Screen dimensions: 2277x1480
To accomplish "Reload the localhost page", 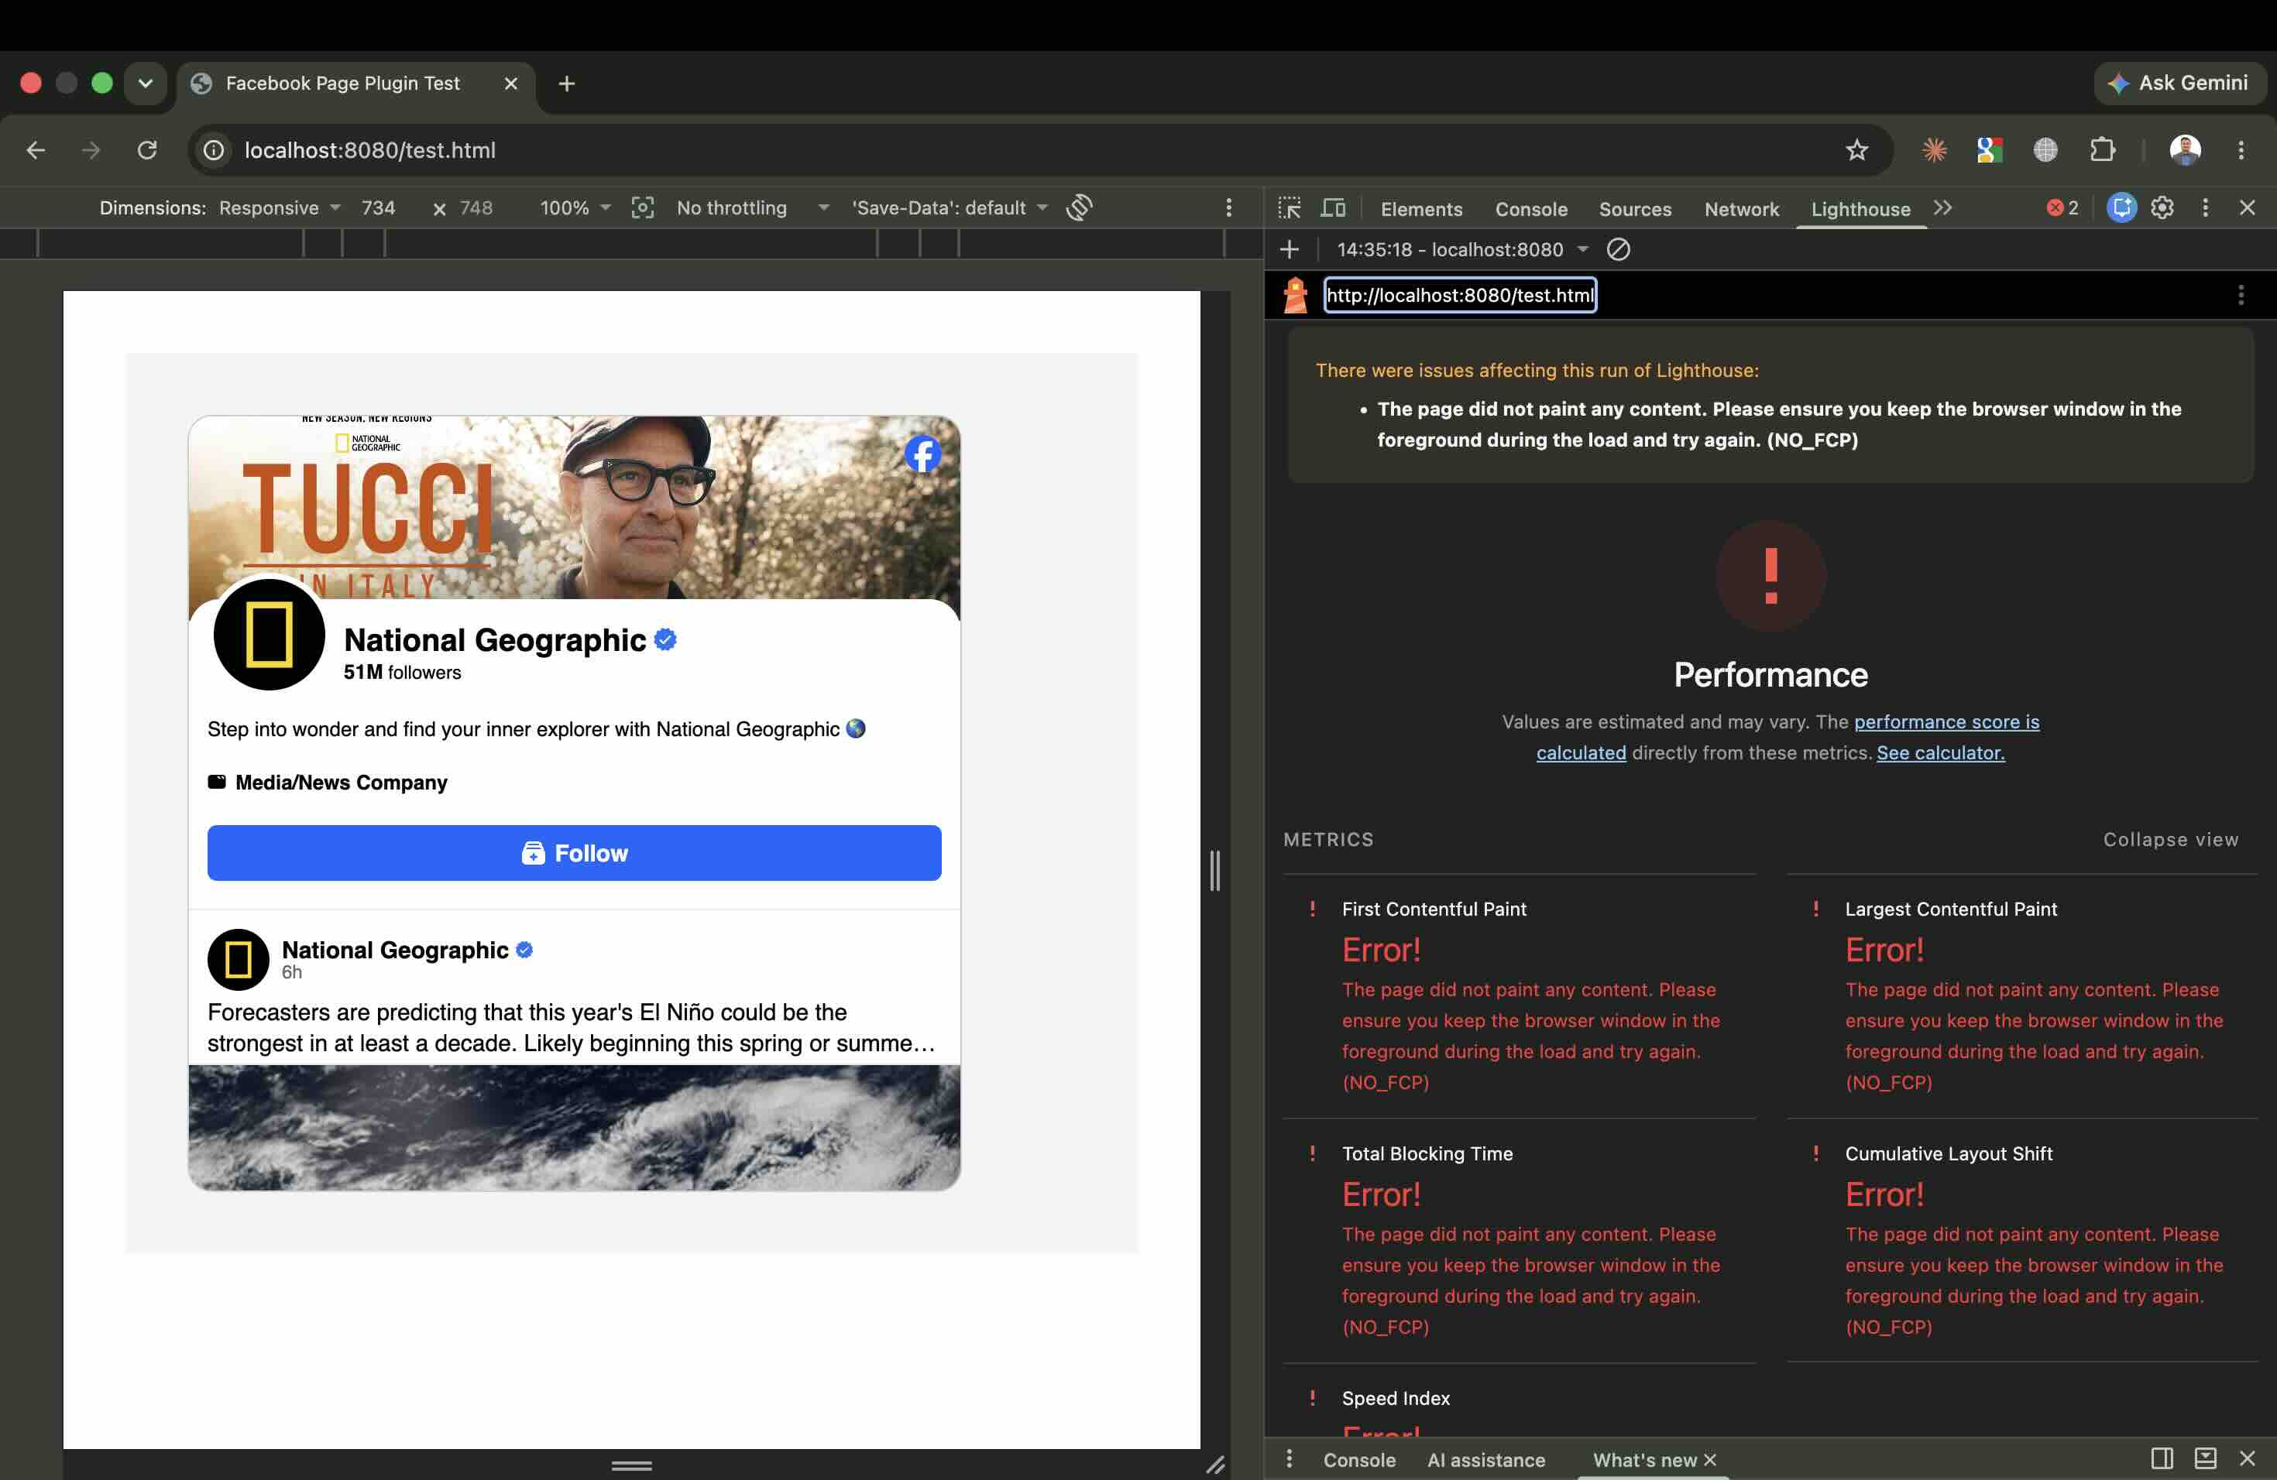I will click(x=146, y=150).
